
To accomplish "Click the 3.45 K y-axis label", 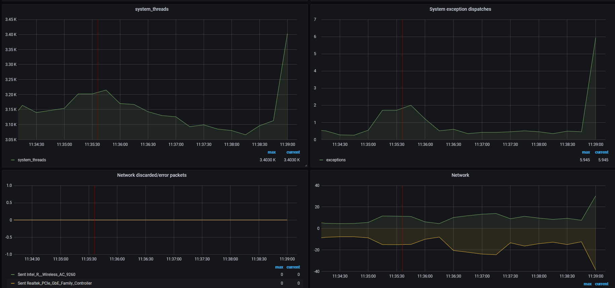I will pyautogui.click(x=11, y=19).
